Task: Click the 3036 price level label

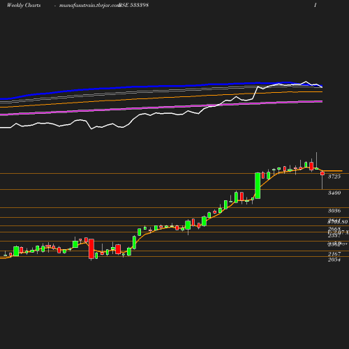Action: 334,211
